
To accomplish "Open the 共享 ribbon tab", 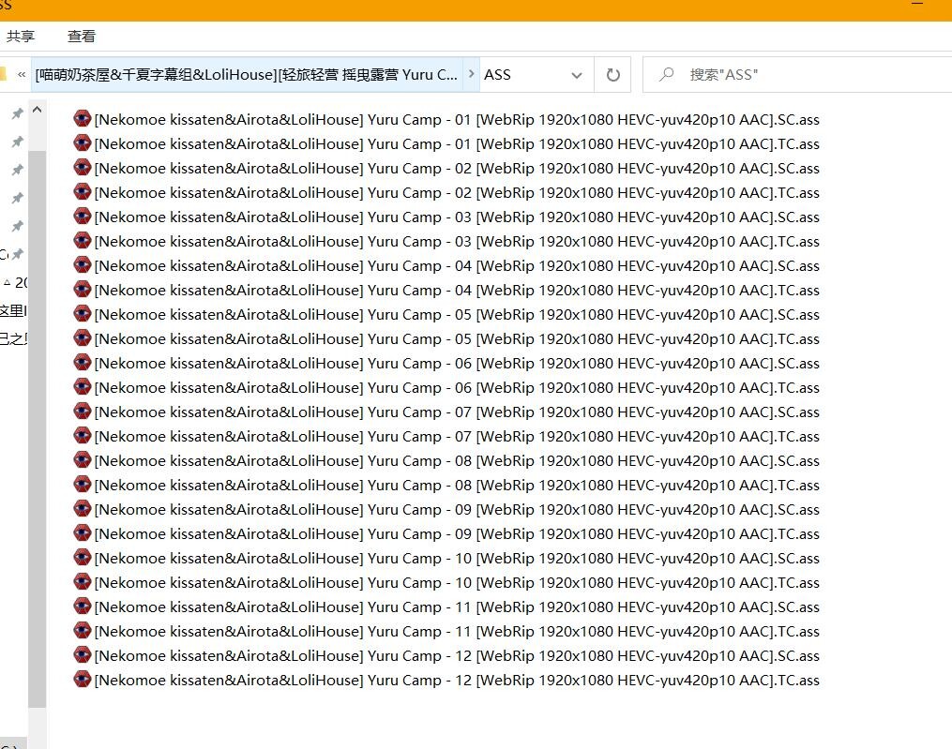I will (x=21, y=37).
